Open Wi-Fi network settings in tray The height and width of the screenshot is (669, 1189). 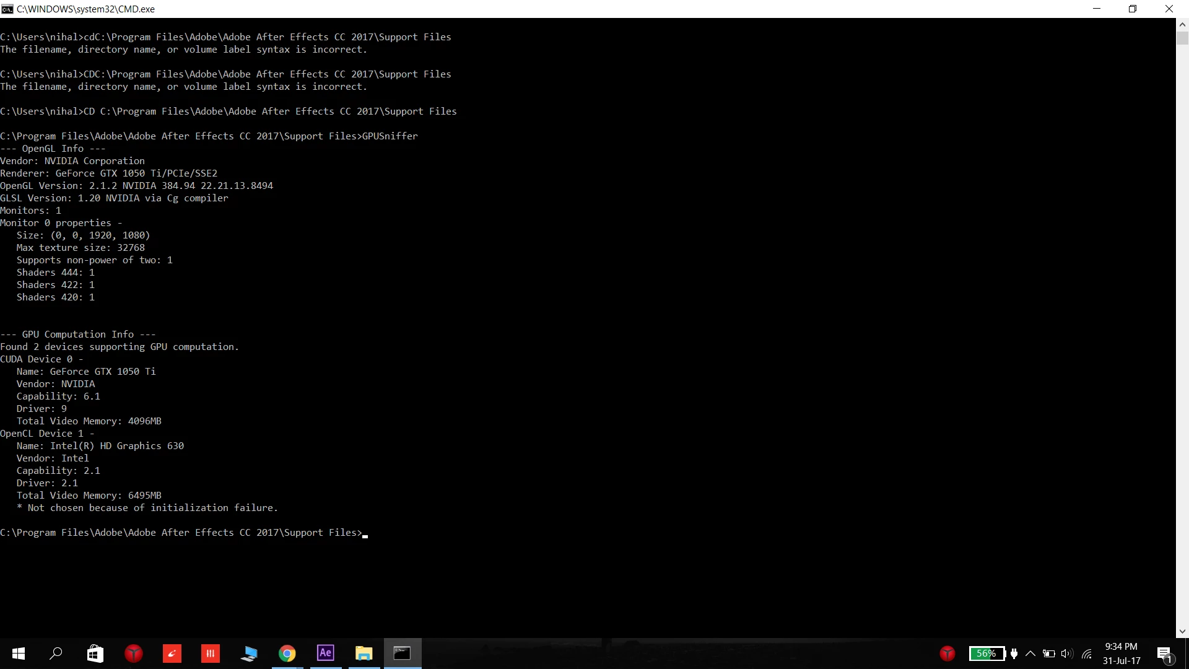1087,654
